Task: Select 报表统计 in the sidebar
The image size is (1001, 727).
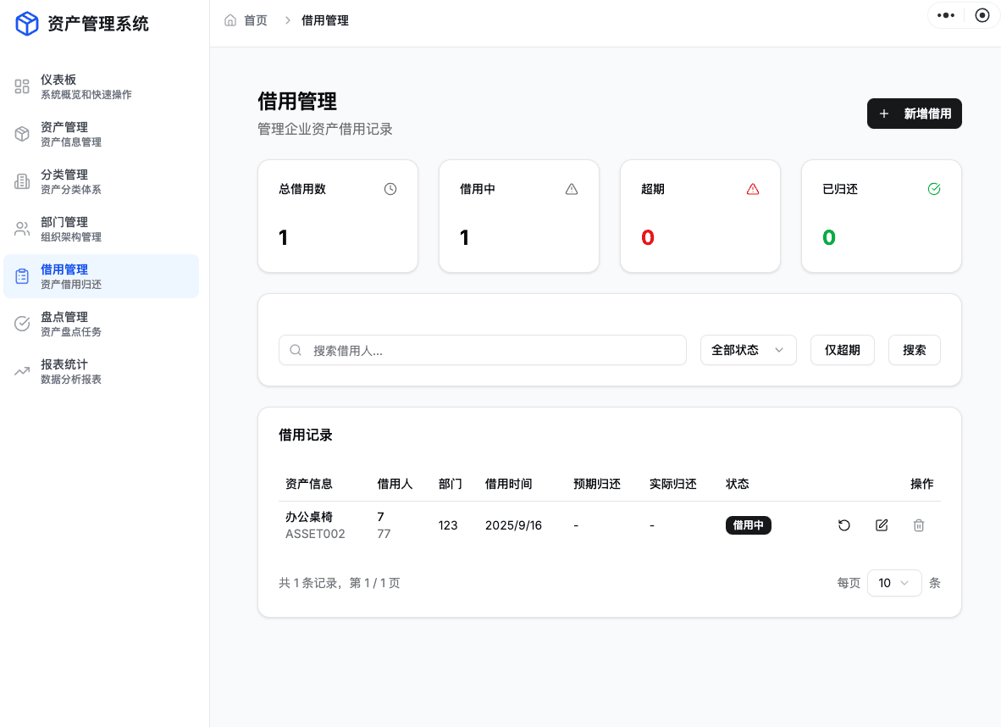Action: 101,371
